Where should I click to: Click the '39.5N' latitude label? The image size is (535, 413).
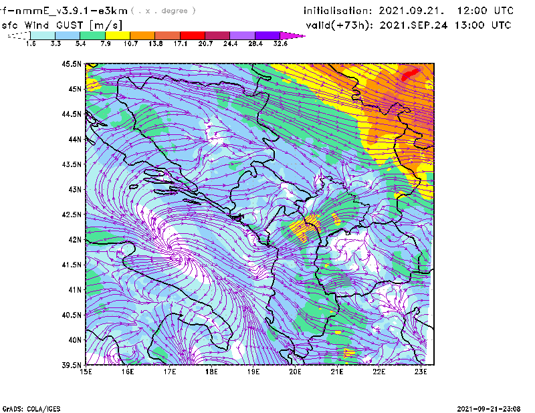(x=72, y=365)
